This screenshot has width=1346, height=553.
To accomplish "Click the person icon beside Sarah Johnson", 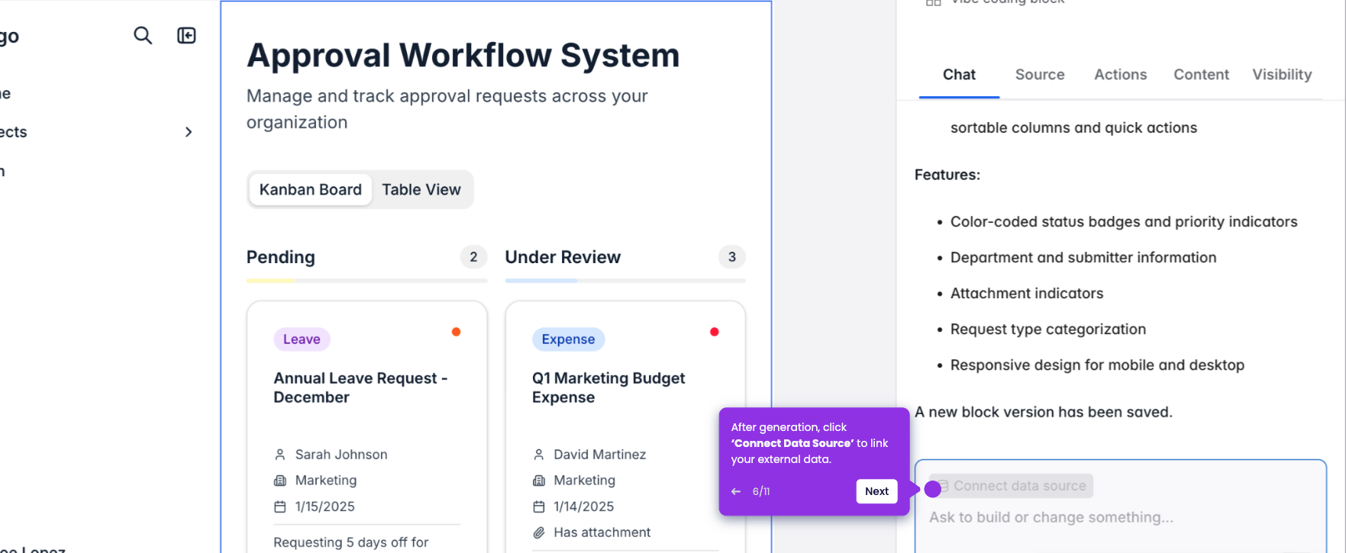I will click(279, 455).
